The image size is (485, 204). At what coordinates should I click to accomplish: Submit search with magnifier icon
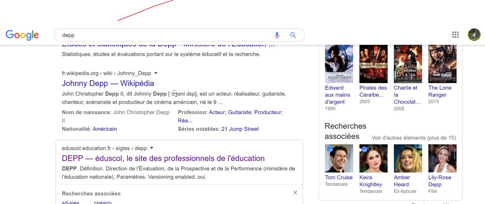[x=293, y=35]
